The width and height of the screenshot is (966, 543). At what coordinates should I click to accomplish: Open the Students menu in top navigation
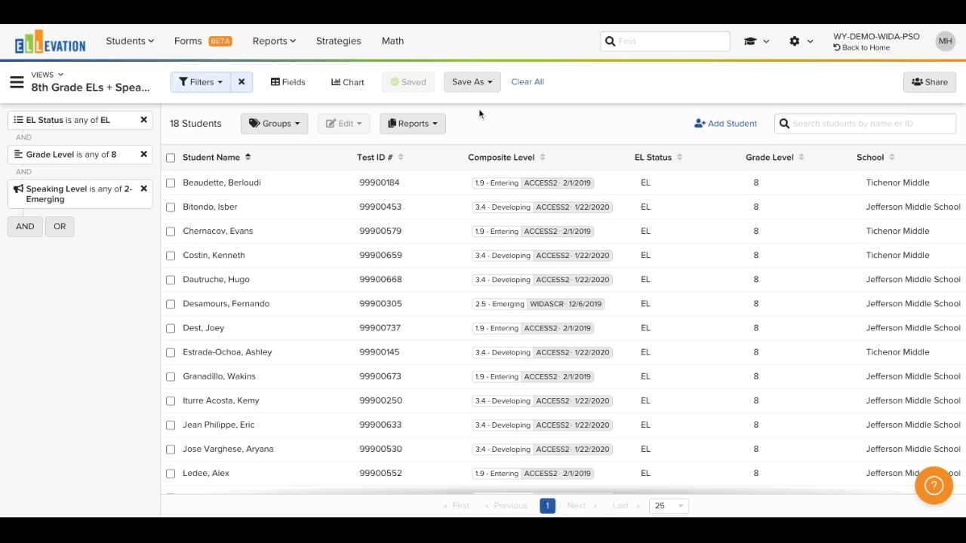pyautogui.click(x=130, y=41)
